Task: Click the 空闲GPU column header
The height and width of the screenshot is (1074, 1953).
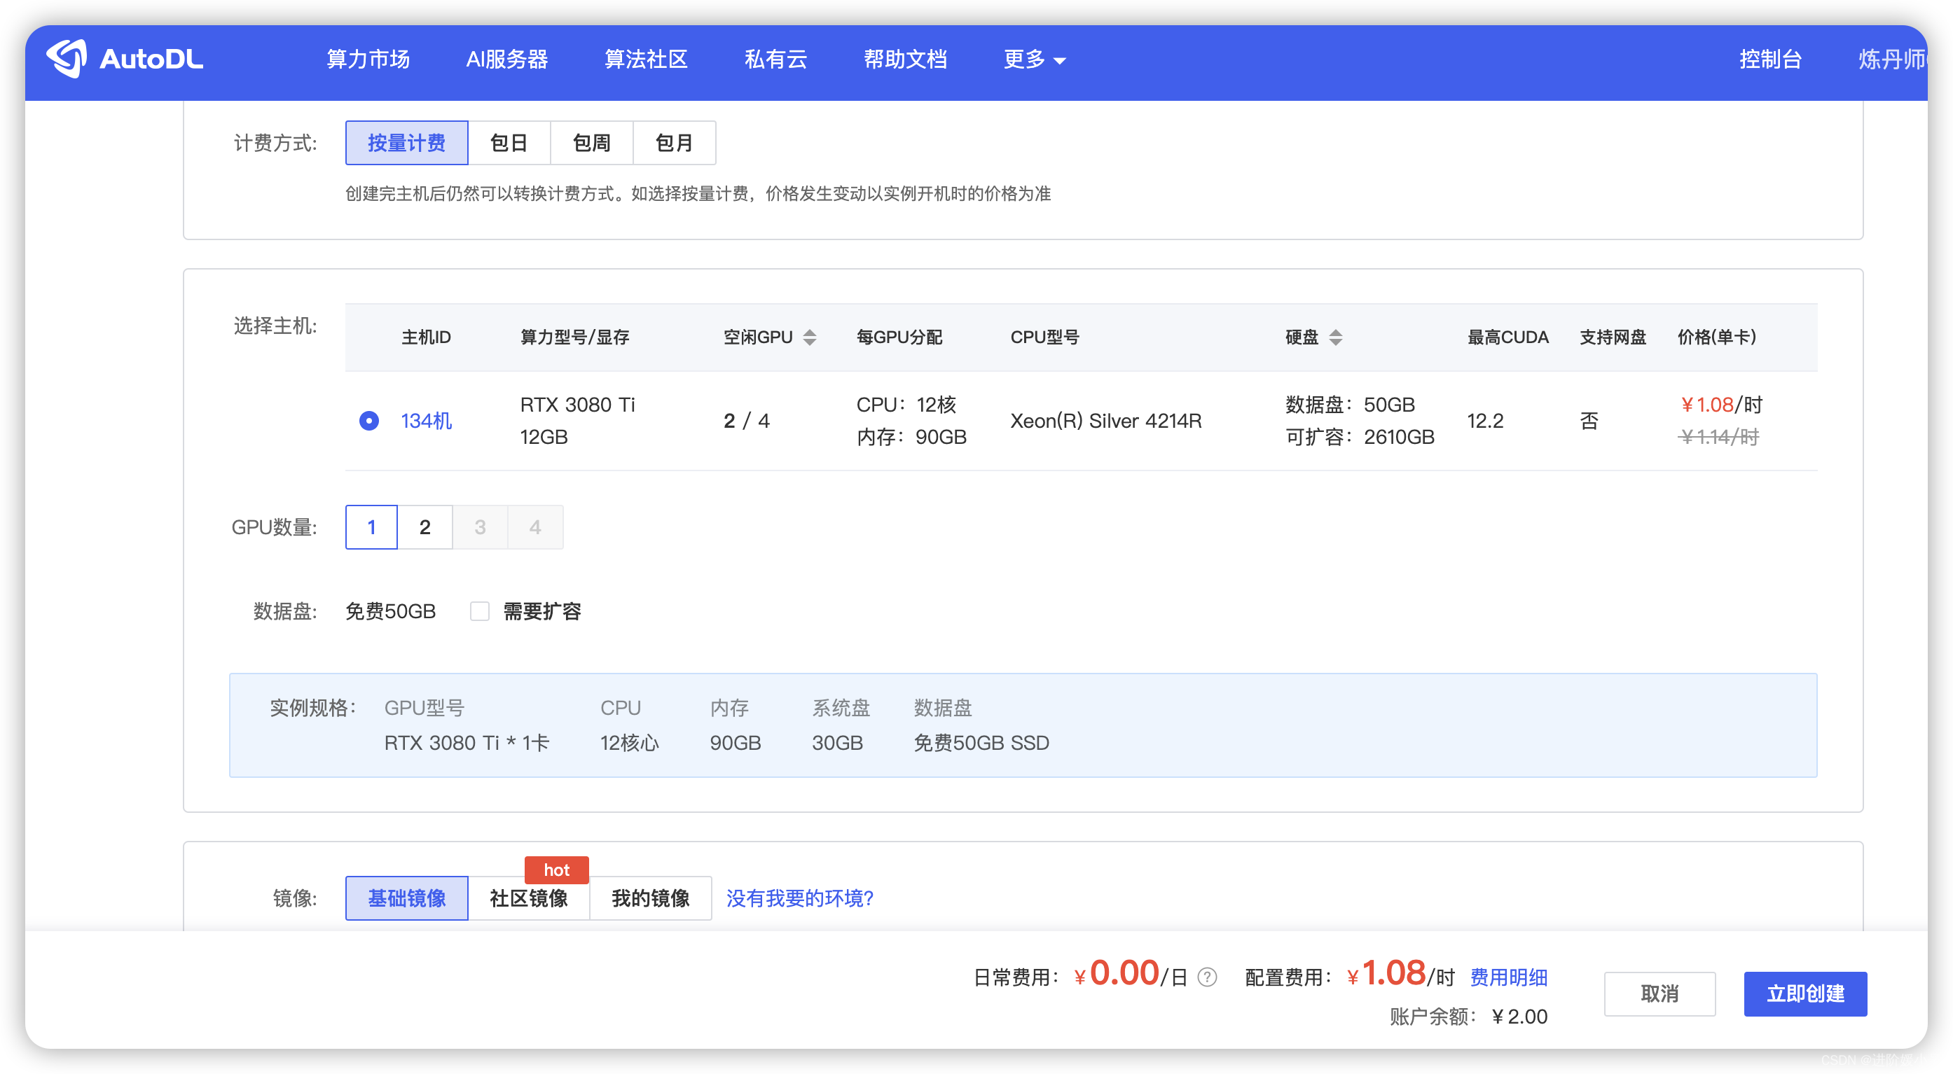Action: tap(757, 337)
